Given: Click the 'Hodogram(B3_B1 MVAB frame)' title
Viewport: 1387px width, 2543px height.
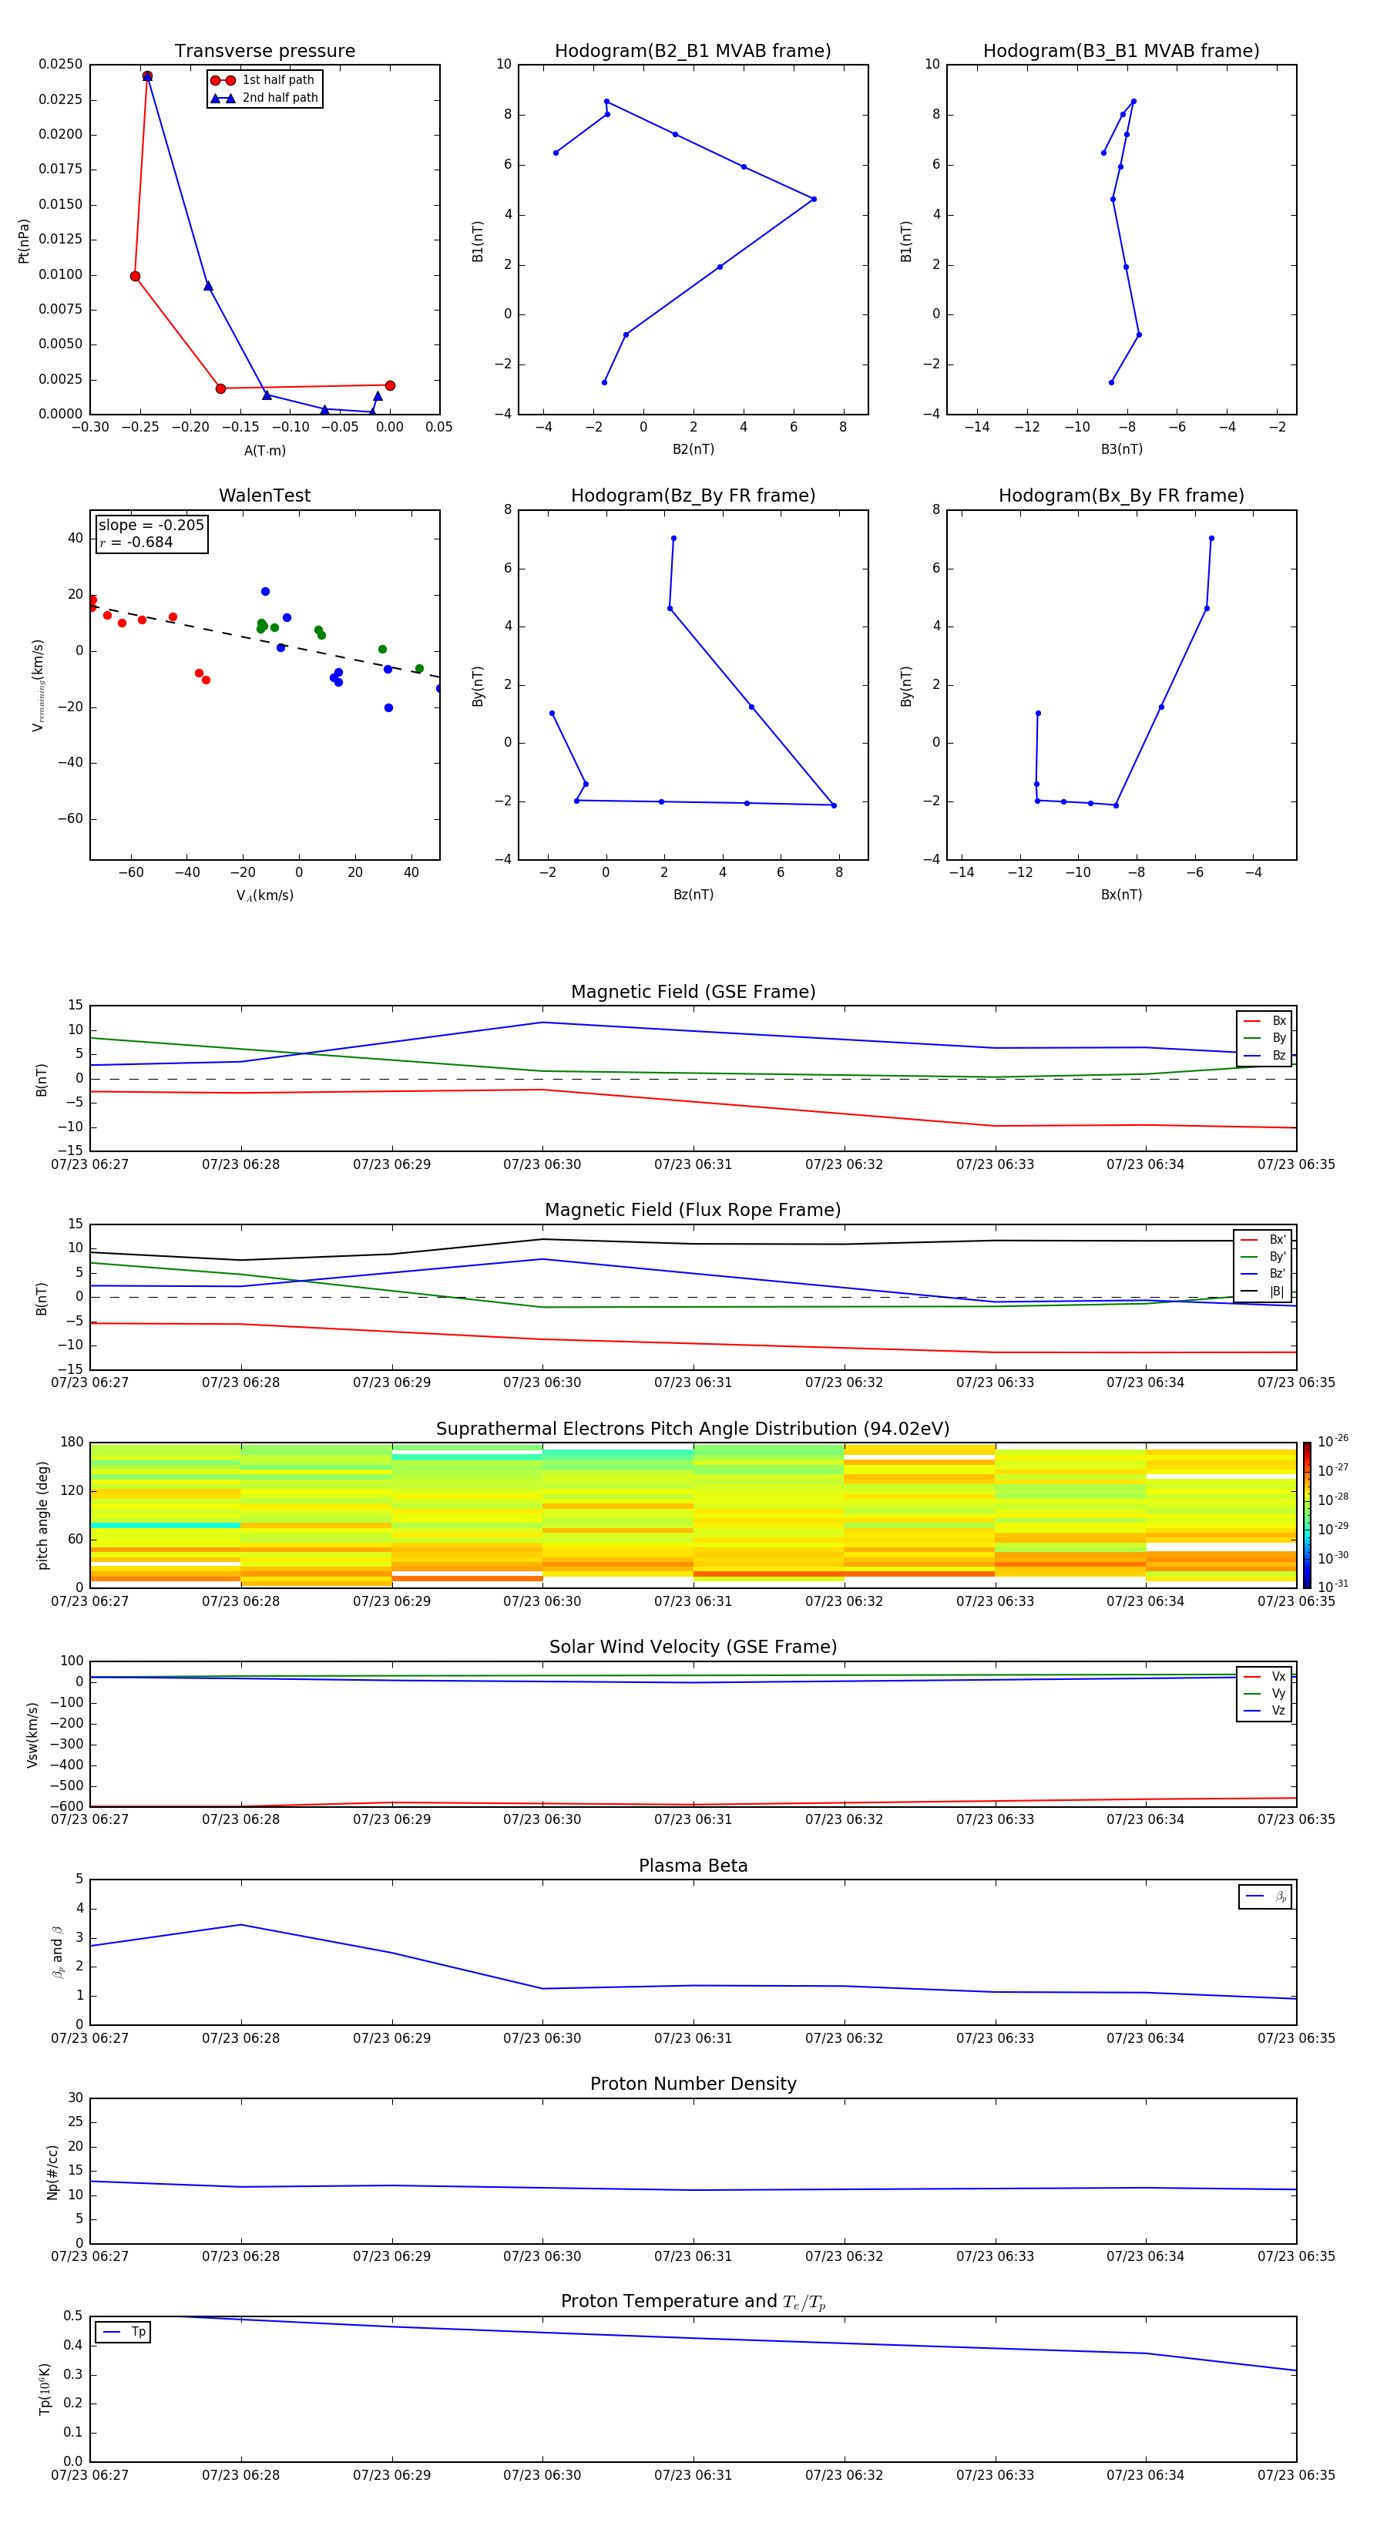Looking at the screenshot, I should [1120, 52].
